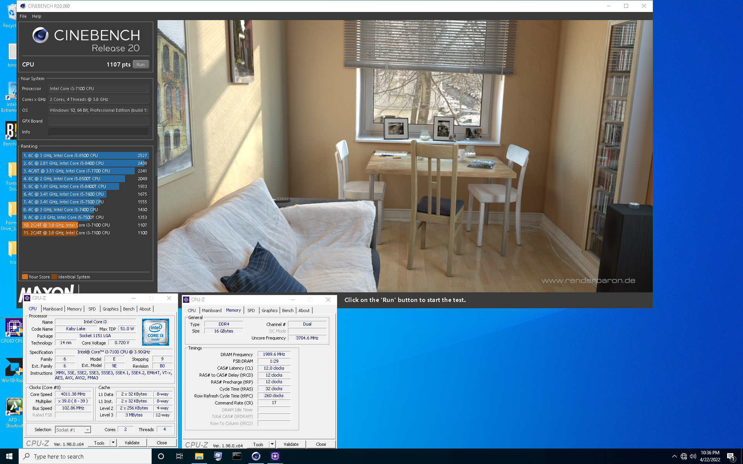Click the Cinebench sphere logo in left panel

[x=40, y=35]
